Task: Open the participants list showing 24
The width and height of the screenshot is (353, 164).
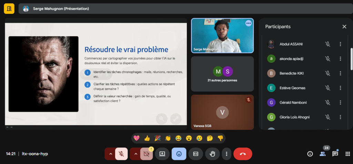Action: (323, 153)
